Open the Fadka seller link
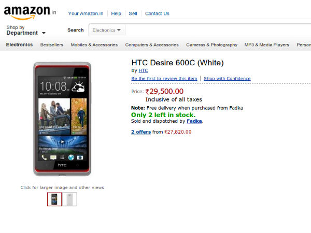311x233 pixels. pyautogui.click(x=194, y=121)
